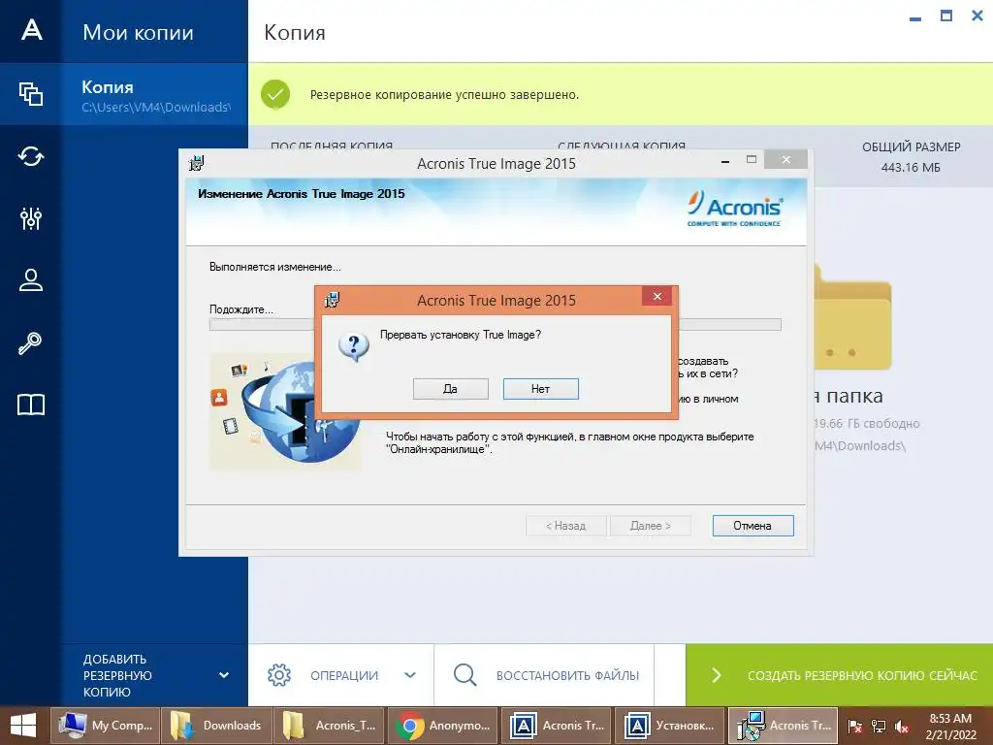Viewport: 993px width, 745px height.
Task: Switch to the Acronis_T... folder on the taskbar
Action: (x=329, y=726)
